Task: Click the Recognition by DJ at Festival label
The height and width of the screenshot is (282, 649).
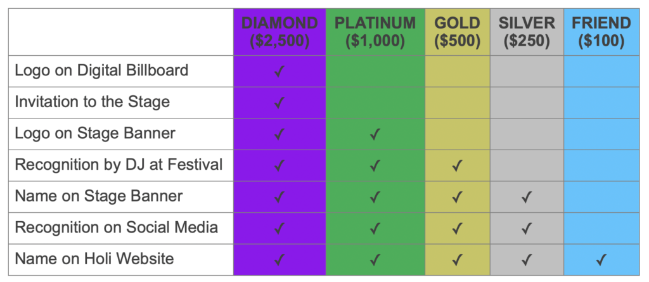Action: pyautogui.click(x=119, y=165)
